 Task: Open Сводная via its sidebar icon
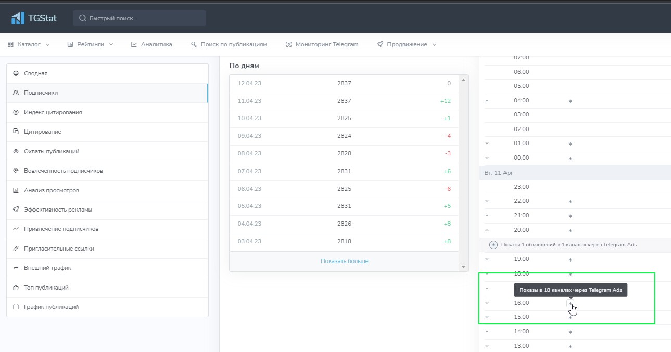16,73
